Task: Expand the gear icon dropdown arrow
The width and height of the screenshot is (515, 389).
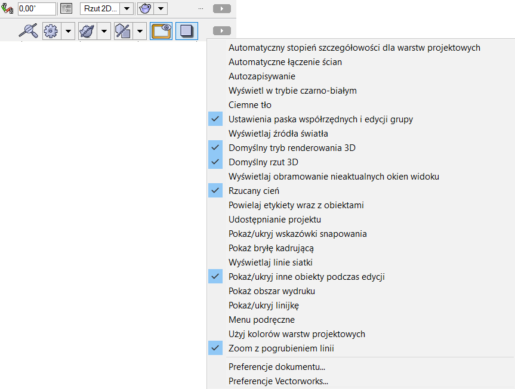Action: [x=68, y=31]
